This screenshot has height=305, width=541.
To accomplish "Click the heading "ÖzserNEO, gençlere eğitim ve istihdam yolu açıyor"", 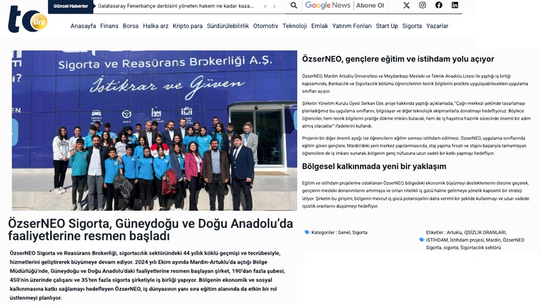I will click(x=398, y=59).
